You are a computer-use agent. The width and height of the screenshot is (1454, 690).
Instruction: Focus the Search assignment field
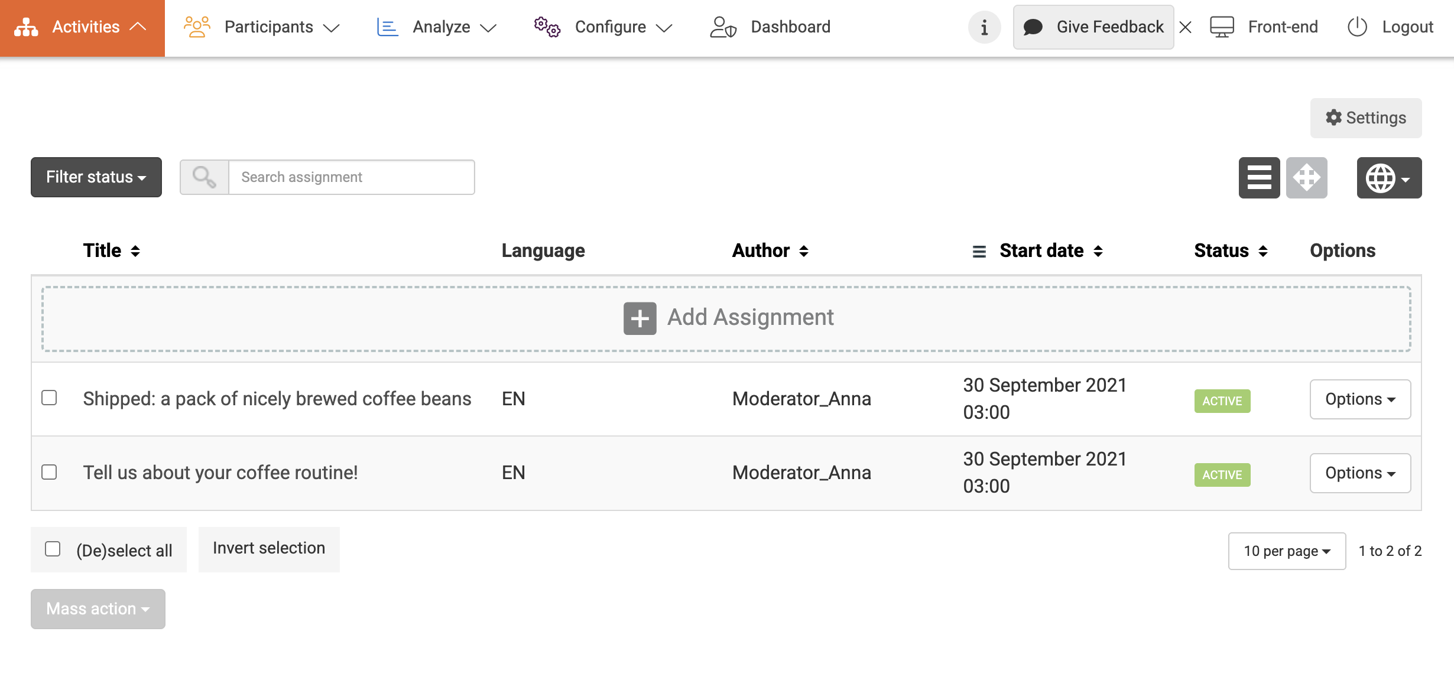point(351,177)
